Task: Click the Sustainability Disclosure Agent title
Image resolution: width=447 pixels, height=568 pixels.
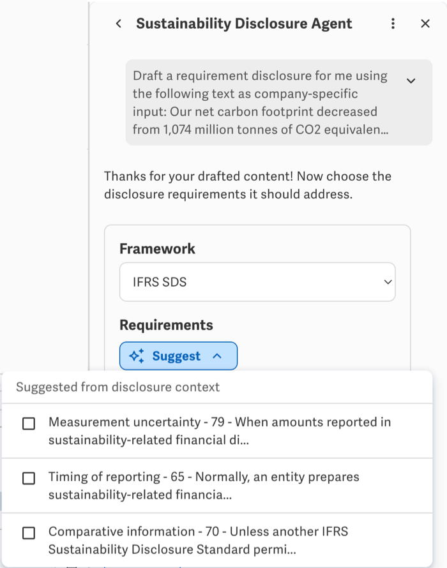Action: point(244,24)
